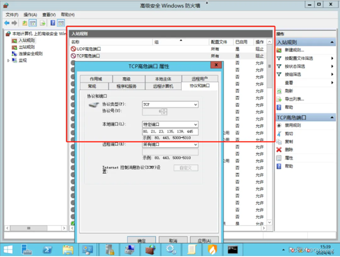Click 复制 action
Viewport: 340px width, 257px height.
coord(289,141)
